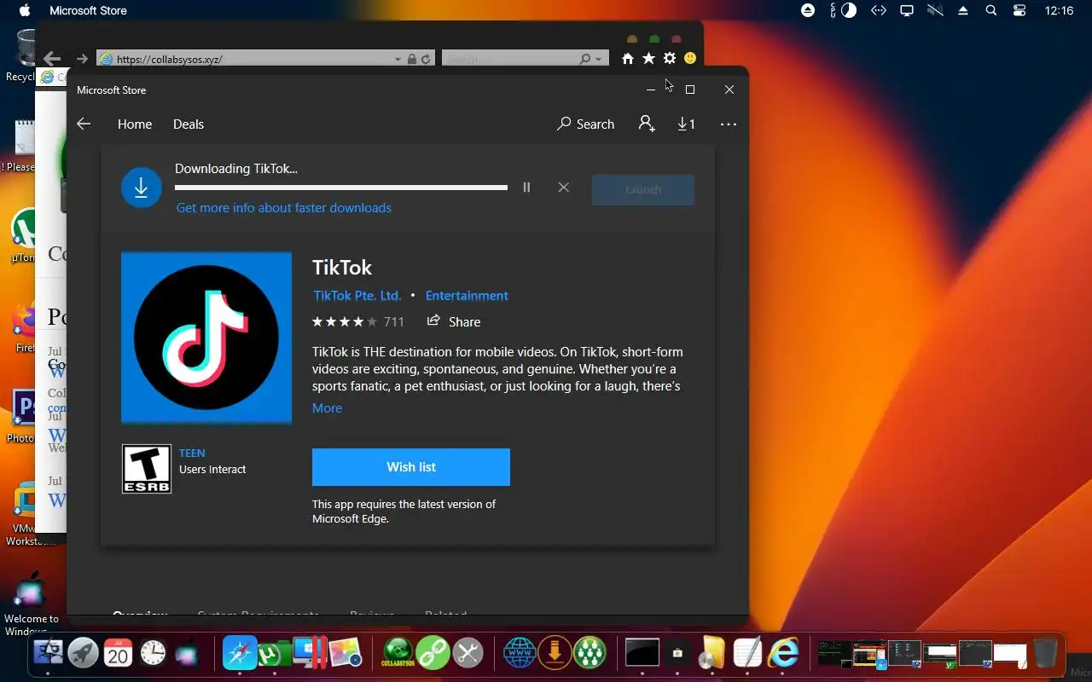Open Internet Explorer address bar dropdown
The height and width of the screenshot is (682, 1092).
click(398, 59)
